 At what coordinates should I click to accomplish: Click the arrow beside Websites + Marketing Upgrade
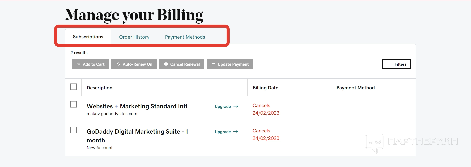tap(235, 106)
